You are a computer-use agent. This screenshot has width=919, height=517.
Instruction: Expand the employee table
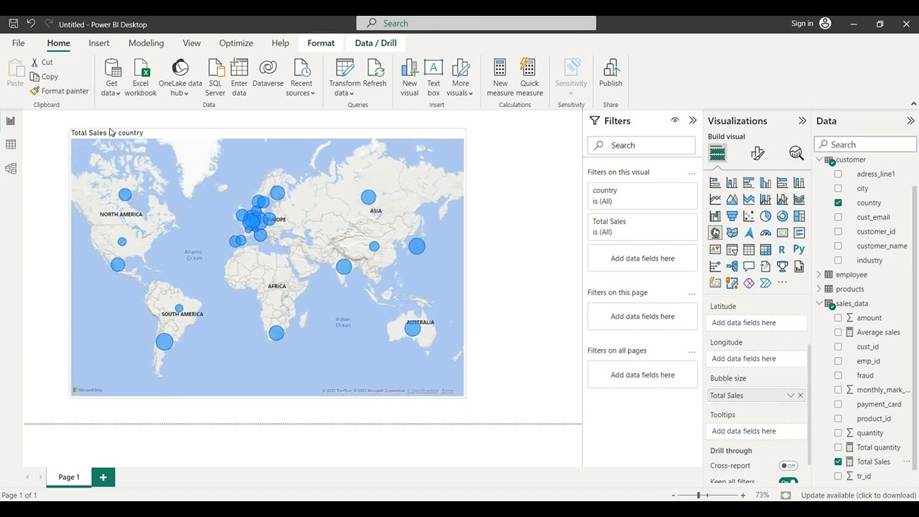[x=819, y=274]
